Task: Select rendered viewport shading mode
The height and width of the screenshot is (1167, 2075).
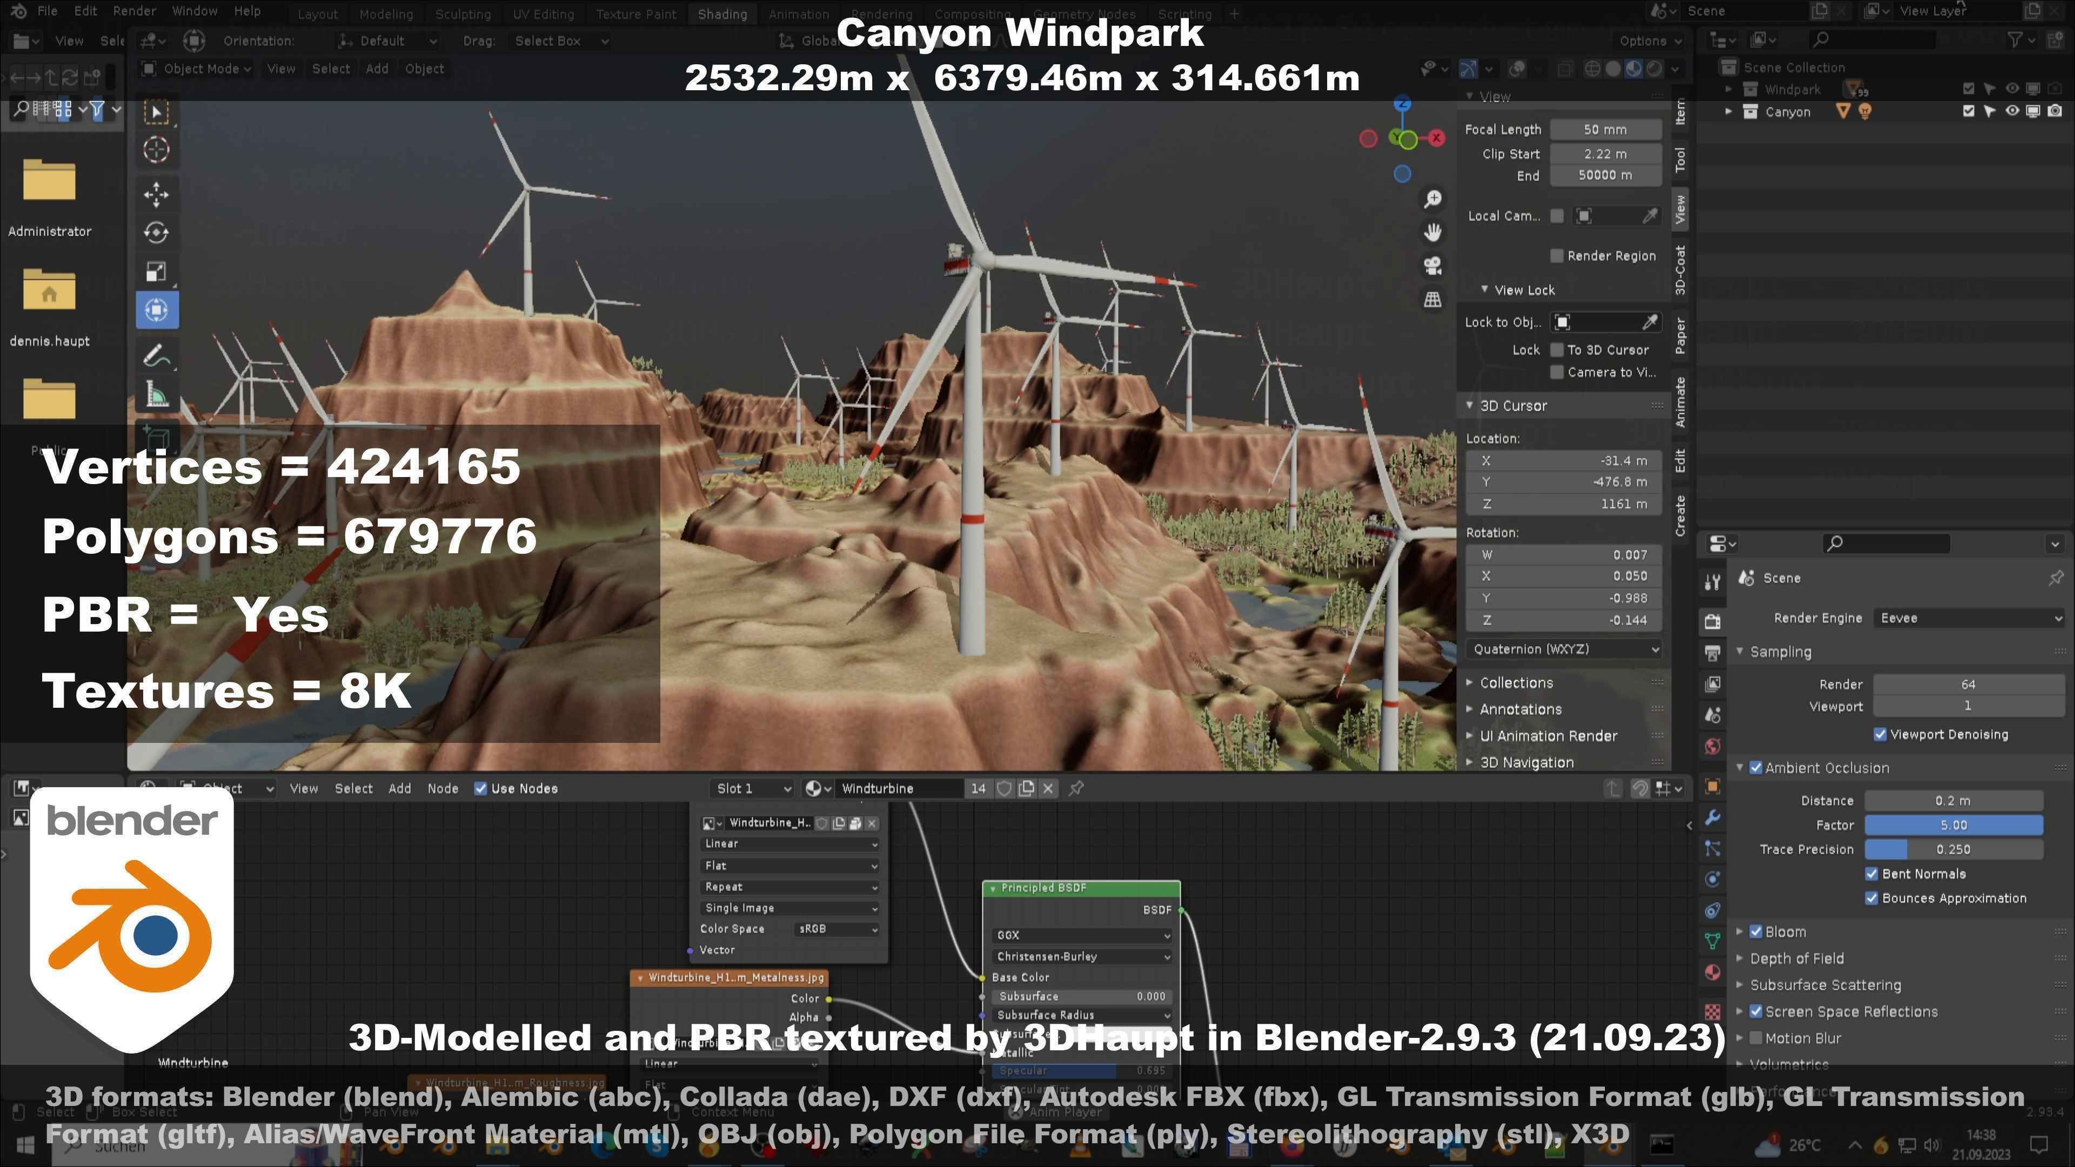Action: pos(1654,69)
